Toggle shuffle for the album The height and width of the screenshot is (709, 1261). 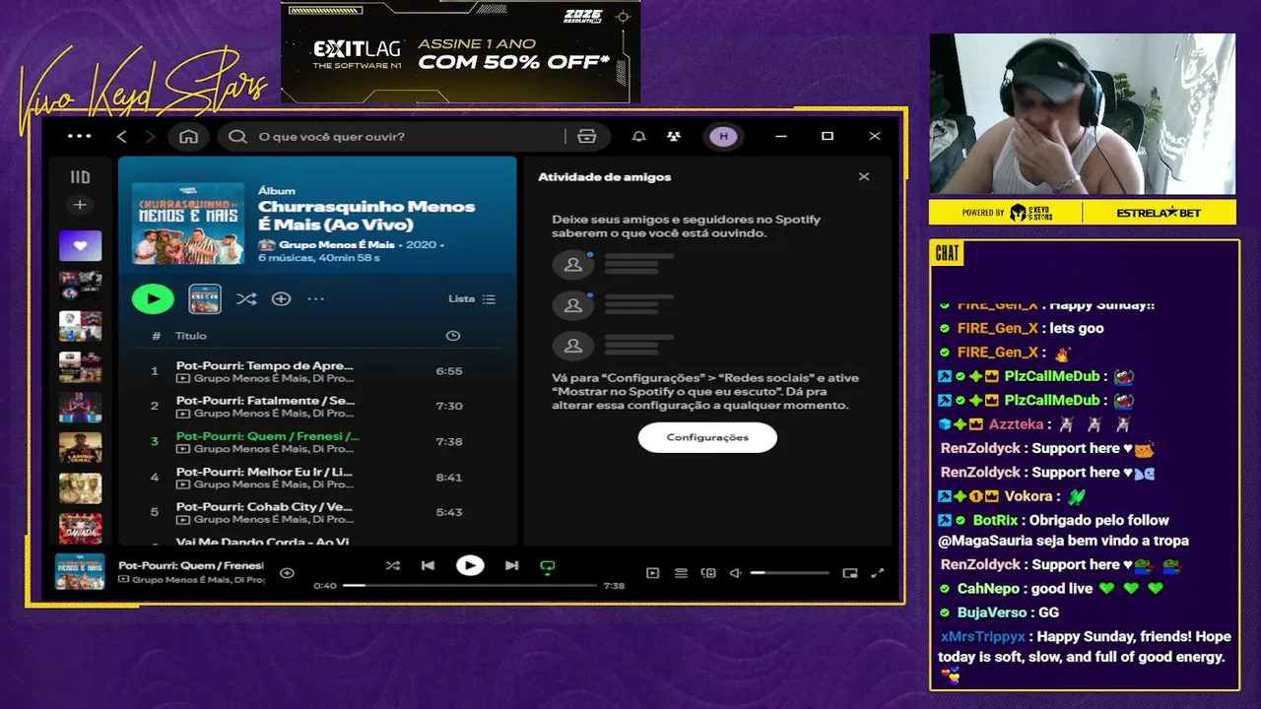pyautogui.click(x=246, y=298)
